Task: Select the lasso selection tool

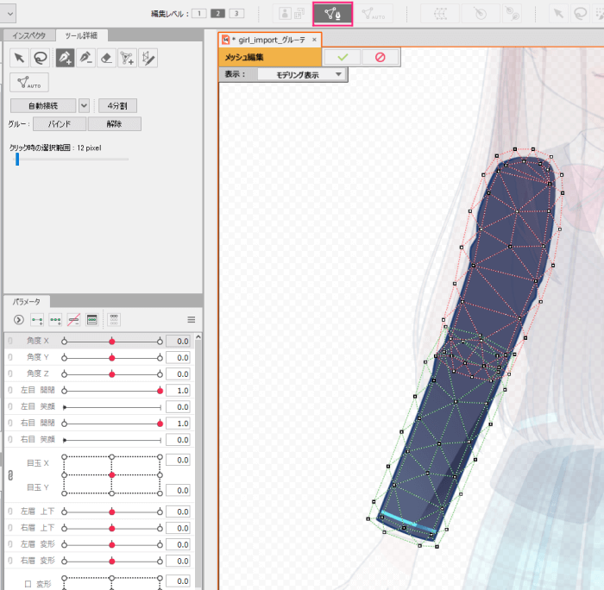Action: click(x=40, y=57)
